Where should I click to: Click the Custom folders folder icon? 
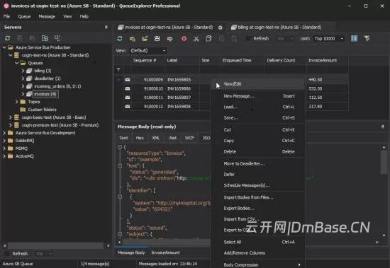pos(23,110)
